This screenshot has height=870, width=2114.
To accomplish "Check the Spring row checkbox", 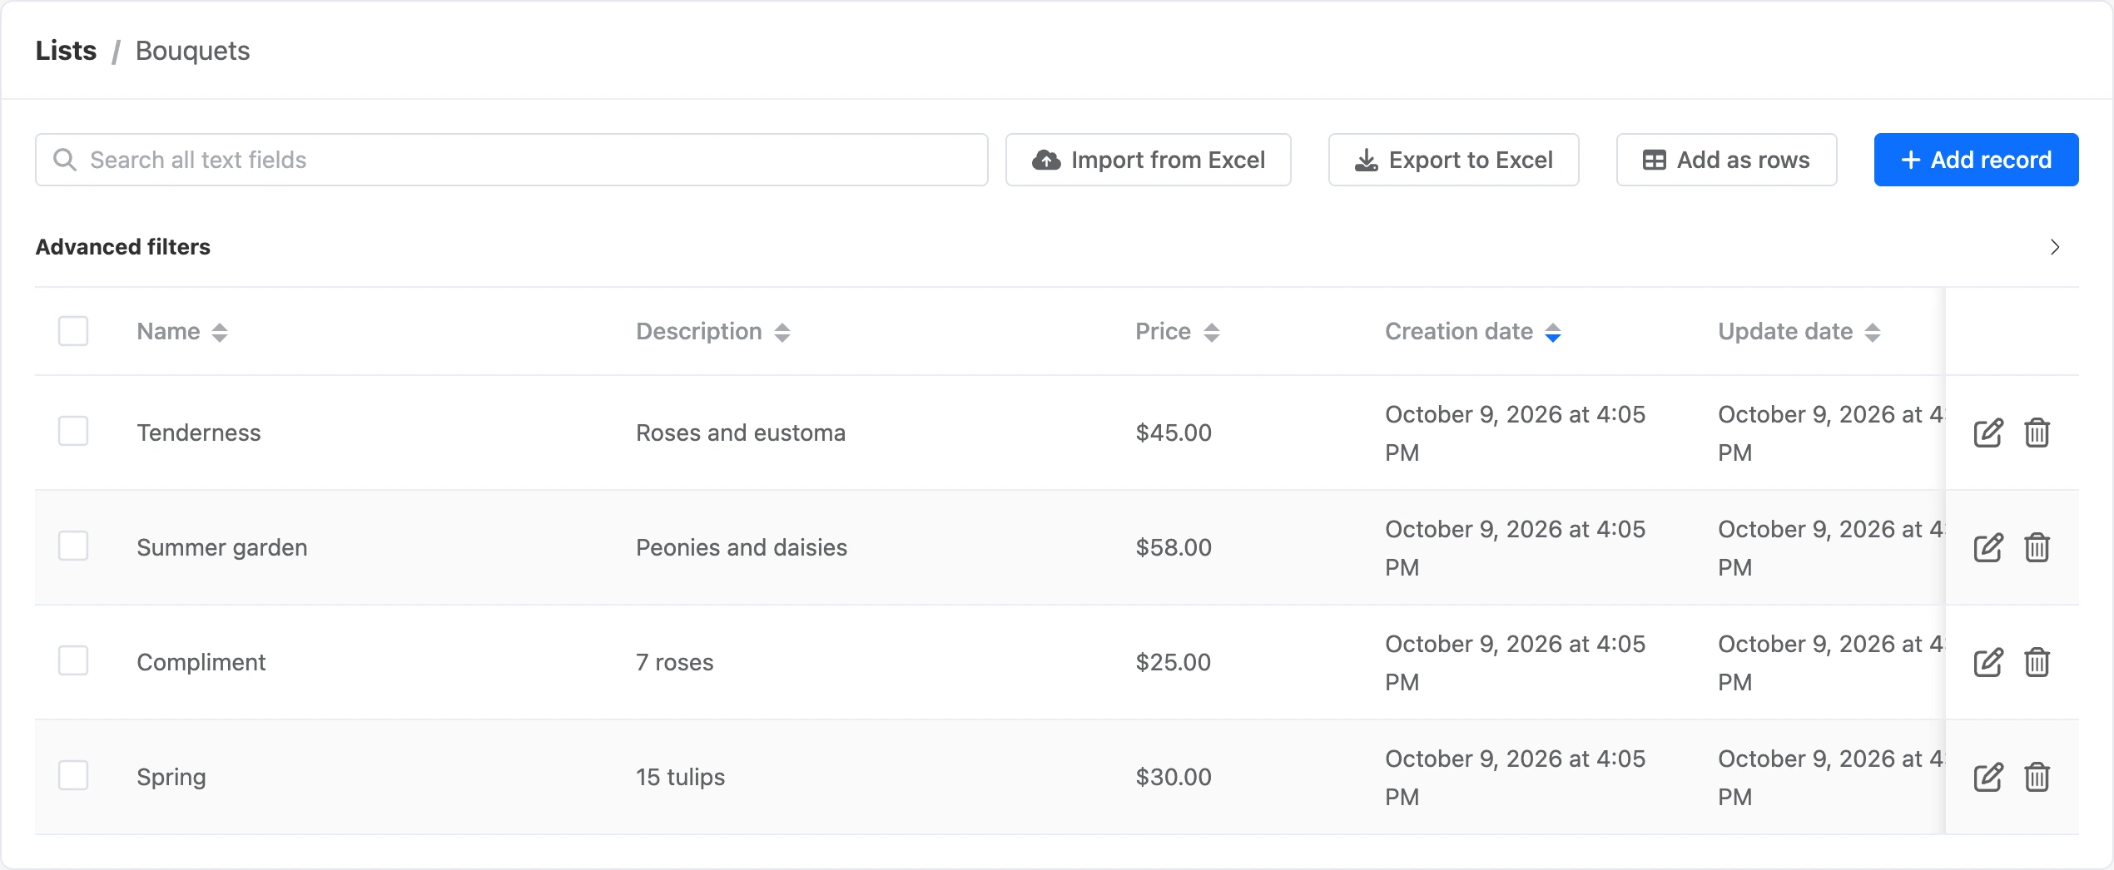I will 73,775.
